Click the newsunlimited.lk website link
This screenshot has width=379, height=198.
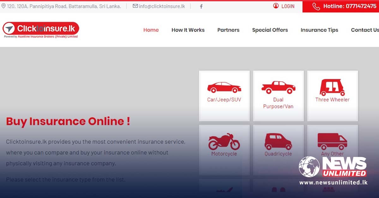click(x=334, y=183)
